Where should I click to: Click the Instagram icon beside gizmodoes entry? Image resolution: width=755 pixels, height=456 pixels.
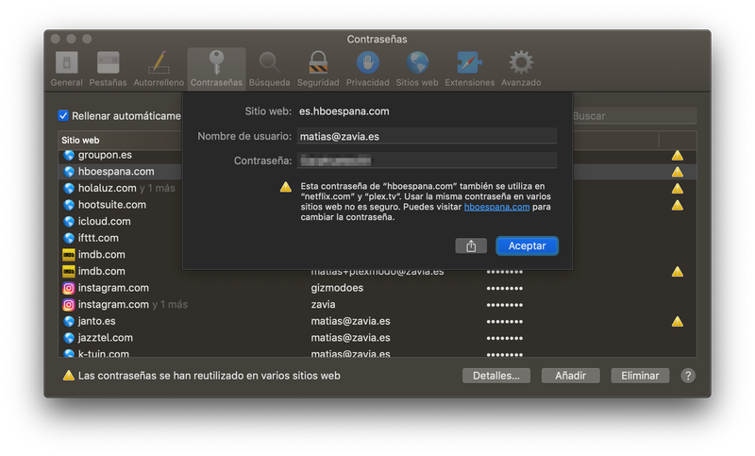[x=69, y=288]
